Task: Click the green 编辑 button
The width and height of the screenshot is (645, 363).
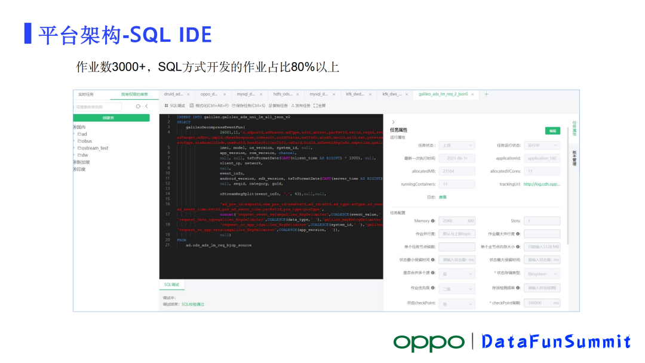Action: 552,131
